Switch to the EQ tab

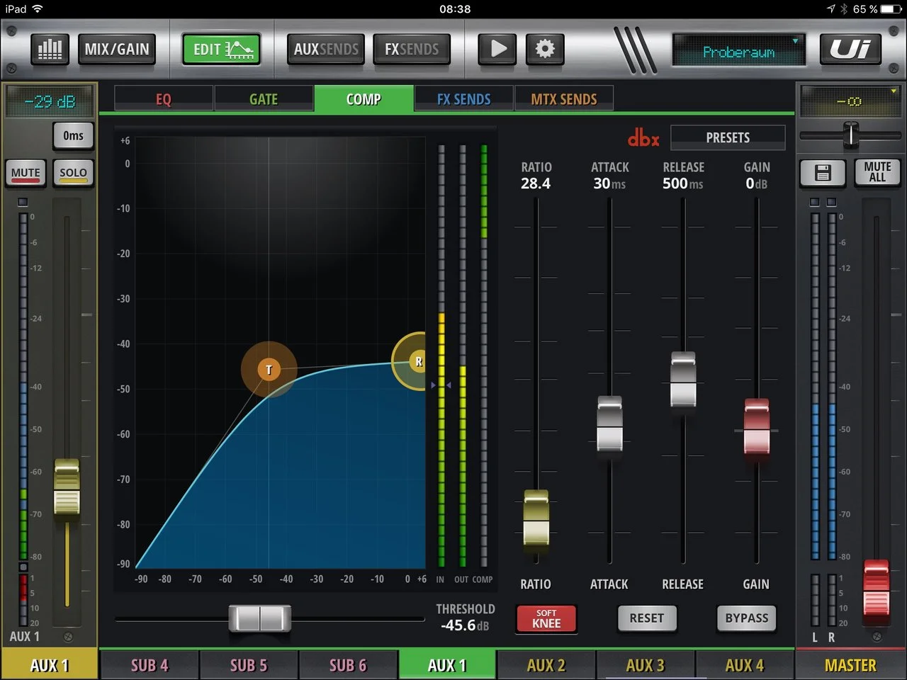tap(164, 99)
